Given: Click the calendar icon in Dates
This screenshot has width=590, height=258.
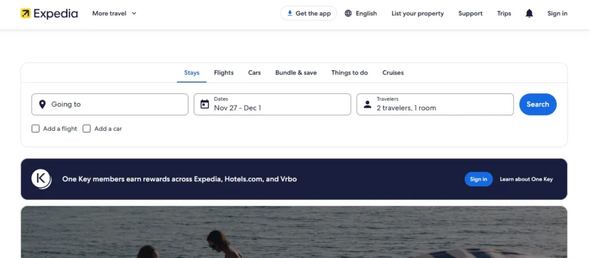Looking at the screenshot, I should pos(205,104).
